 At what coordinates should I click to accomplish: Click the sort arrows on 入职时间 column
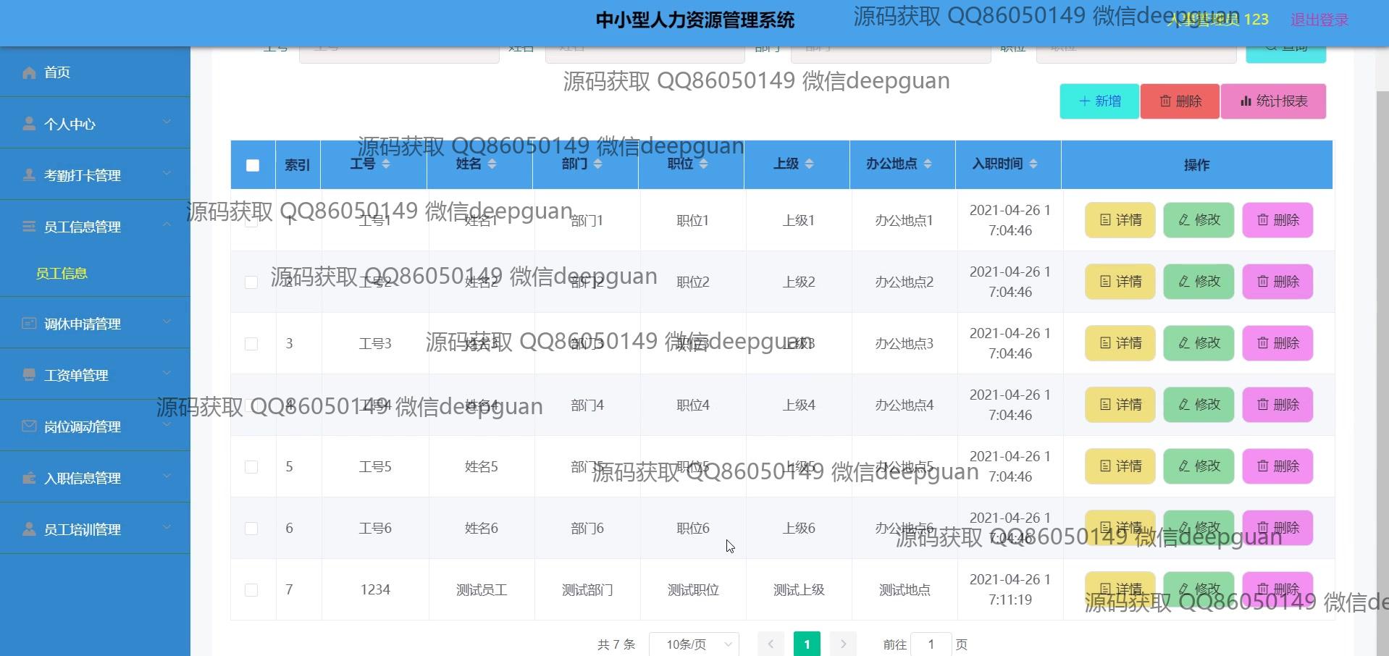click(x=1033, y=164)
